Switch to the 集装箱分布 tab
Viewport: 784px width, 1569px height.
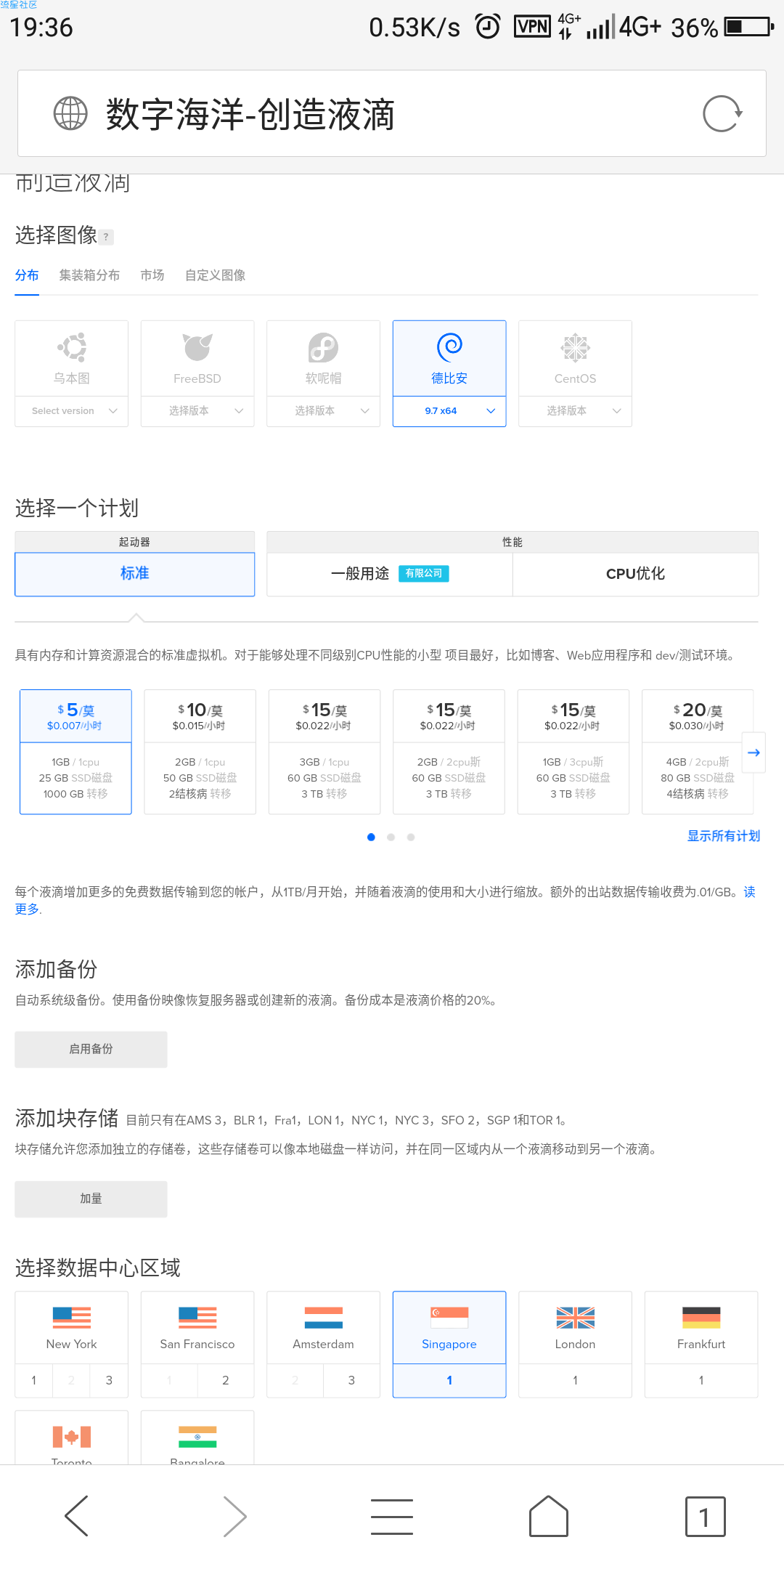point(89,275)
